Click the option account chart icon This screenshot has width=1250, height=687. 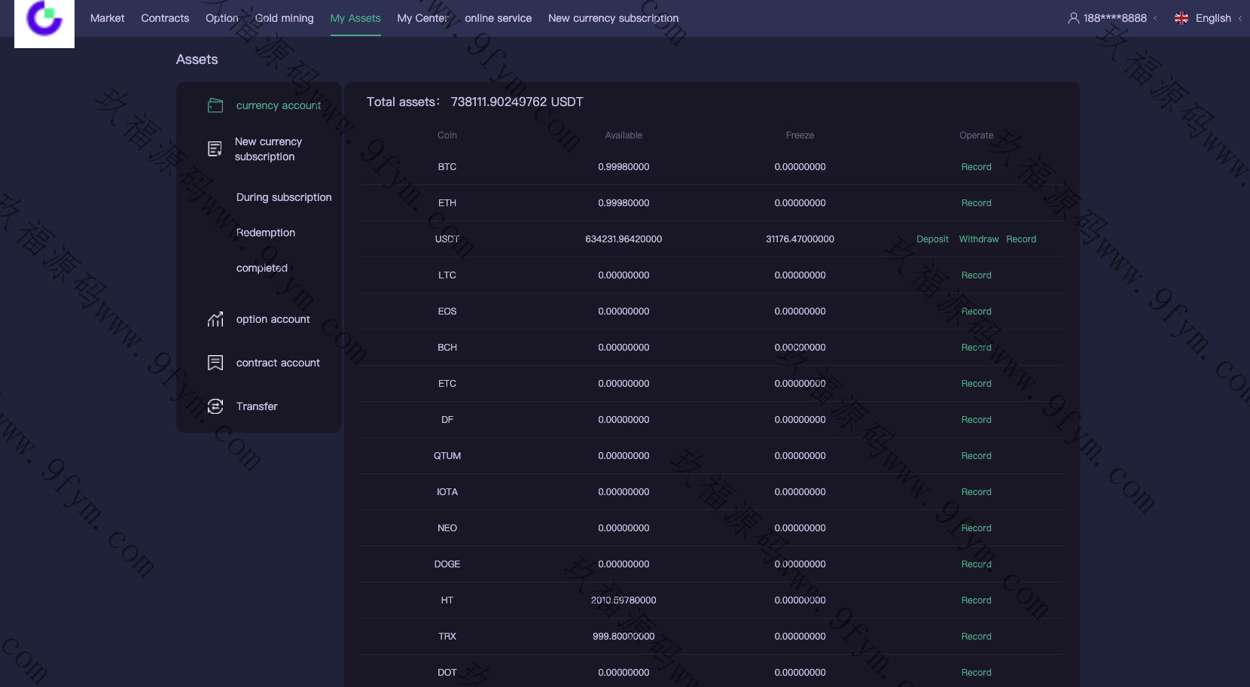pos(215,319)
